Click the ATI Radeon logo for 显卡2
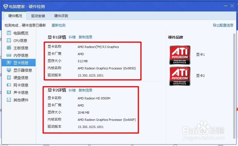Viewport: 238px width, 146px height. (x=180, y=76)
